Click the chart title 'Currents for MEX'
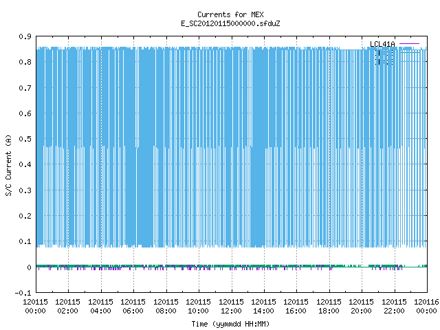This screenshot has width=440, height=330. pos(230,14)
